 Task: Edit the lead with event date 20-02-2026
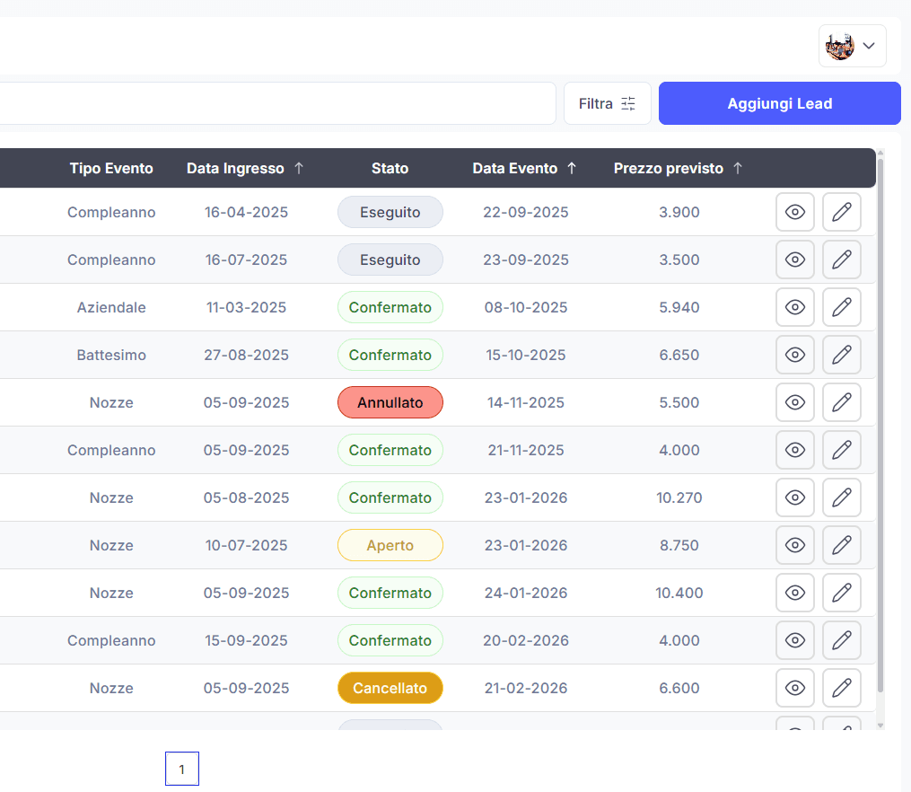point(841,641)
